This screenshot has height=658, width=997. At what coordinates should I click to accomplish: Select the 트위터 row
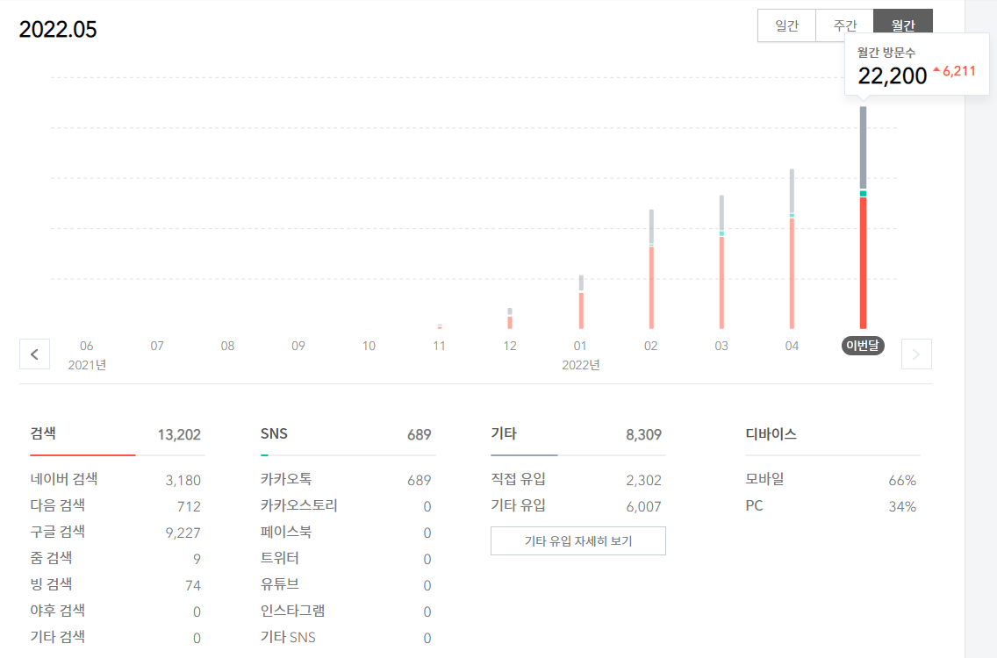346,559
